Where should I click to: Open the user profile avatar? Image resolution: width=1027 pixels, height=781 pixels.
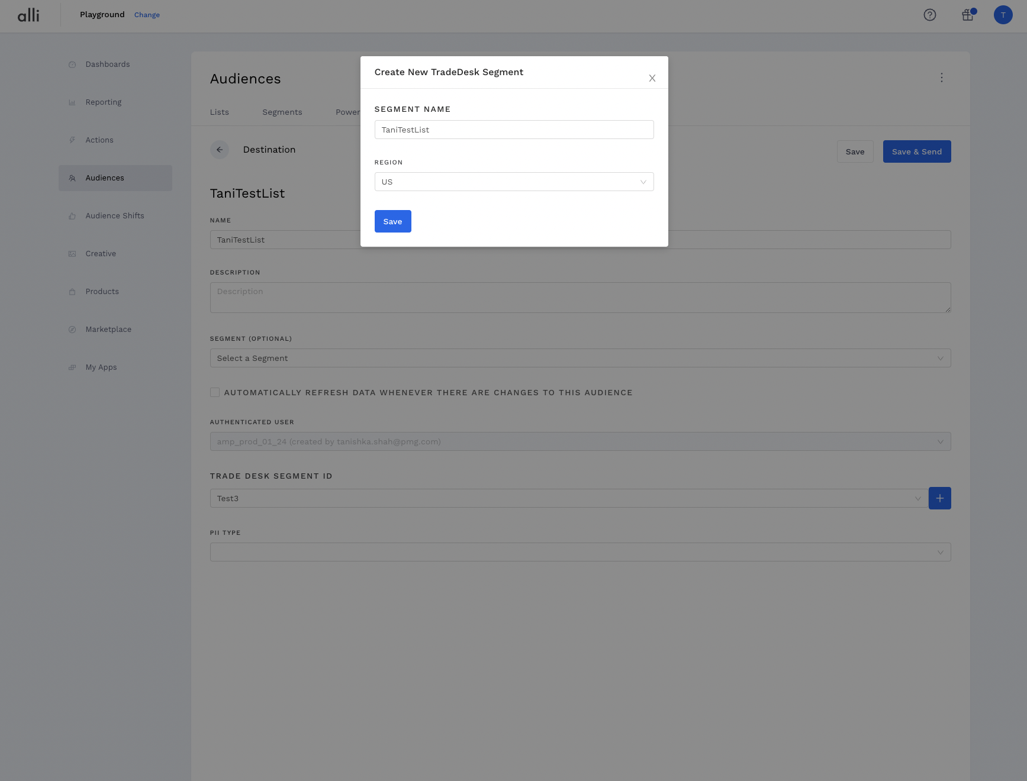click(1003, 15)
